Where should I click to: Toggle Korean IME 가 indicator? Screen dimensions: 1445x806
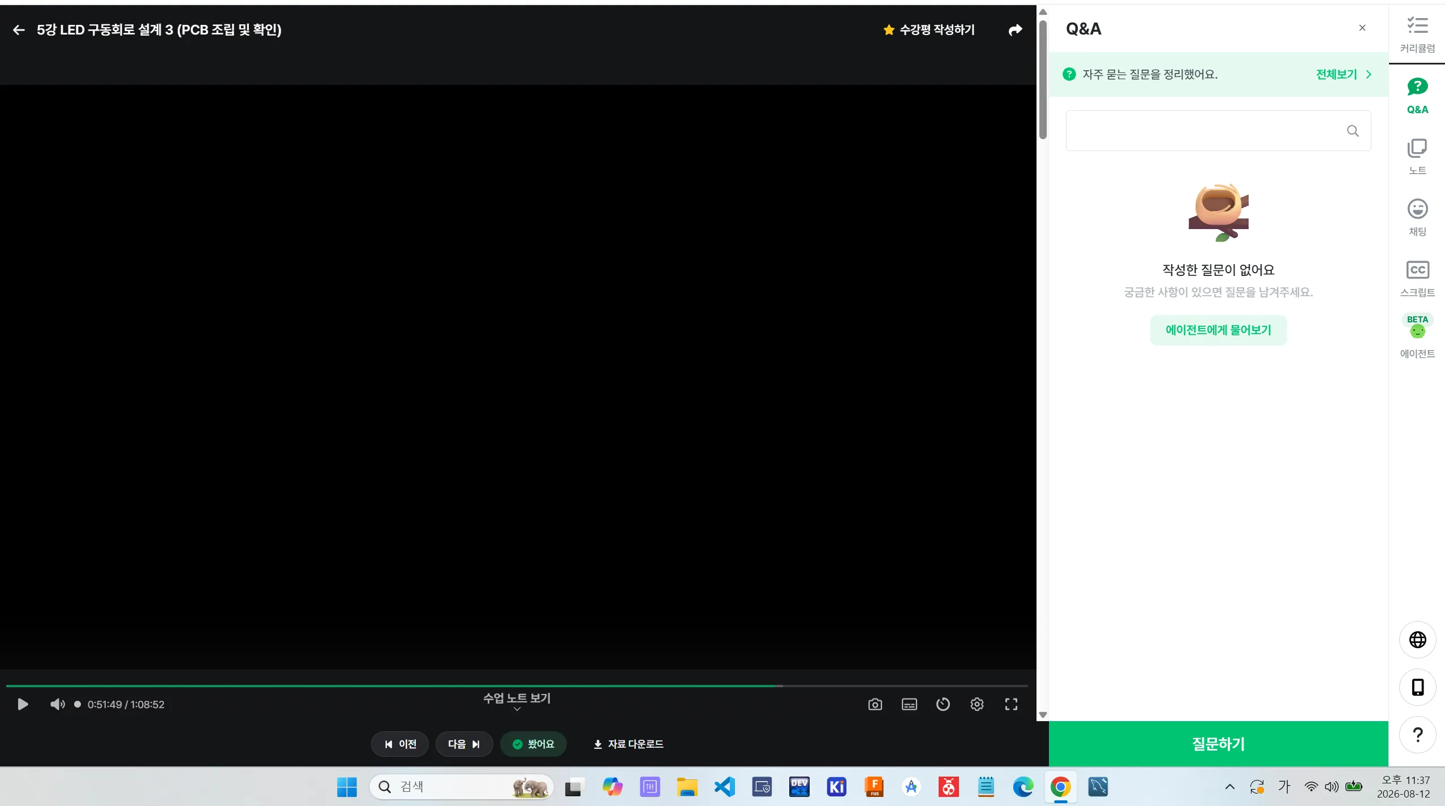pyautogui.click(x=1284, y=787)
